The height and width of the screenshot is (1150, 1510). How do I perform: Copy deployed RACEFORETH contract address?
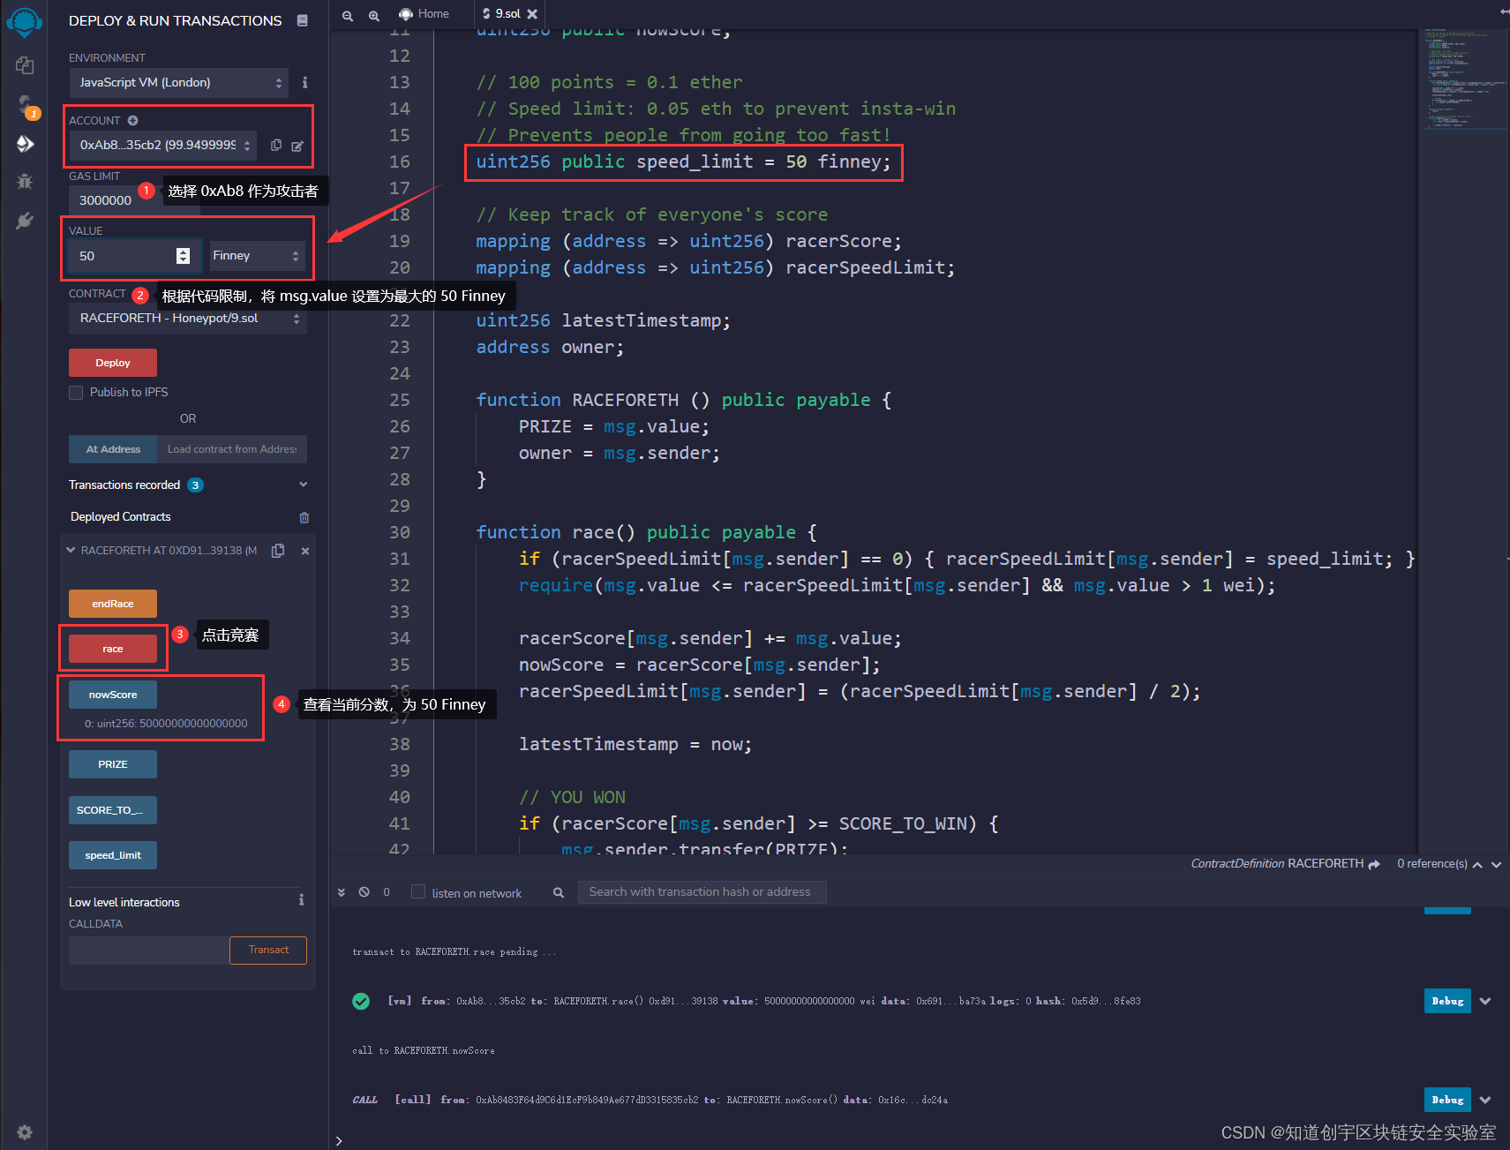click(278, 551)
